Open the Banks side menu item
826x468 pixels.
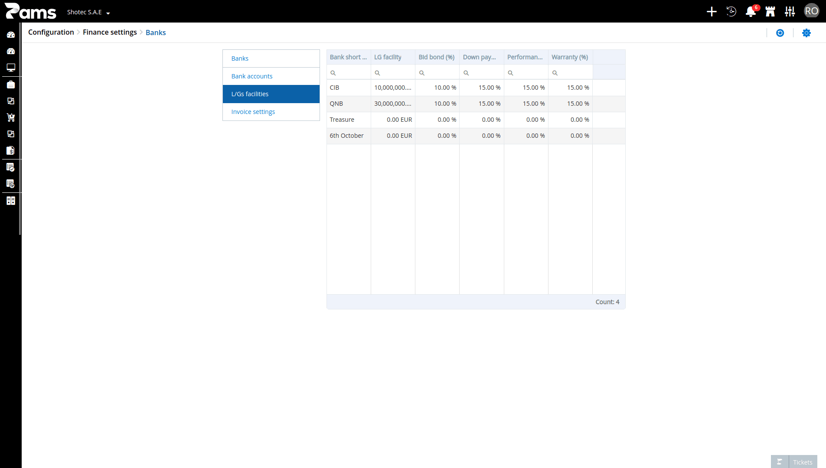coord(271,58)
